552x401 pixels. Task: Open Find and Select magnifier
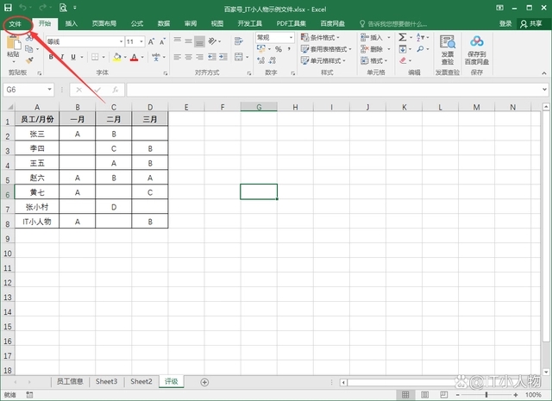(420, 49)
